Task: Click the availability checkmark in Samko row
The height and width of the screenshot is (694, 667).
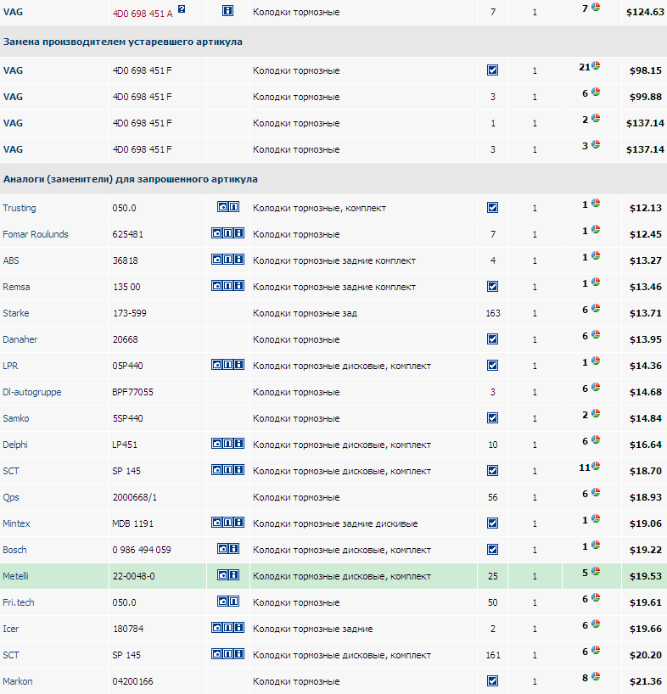Action: click(x=493, y=418)
